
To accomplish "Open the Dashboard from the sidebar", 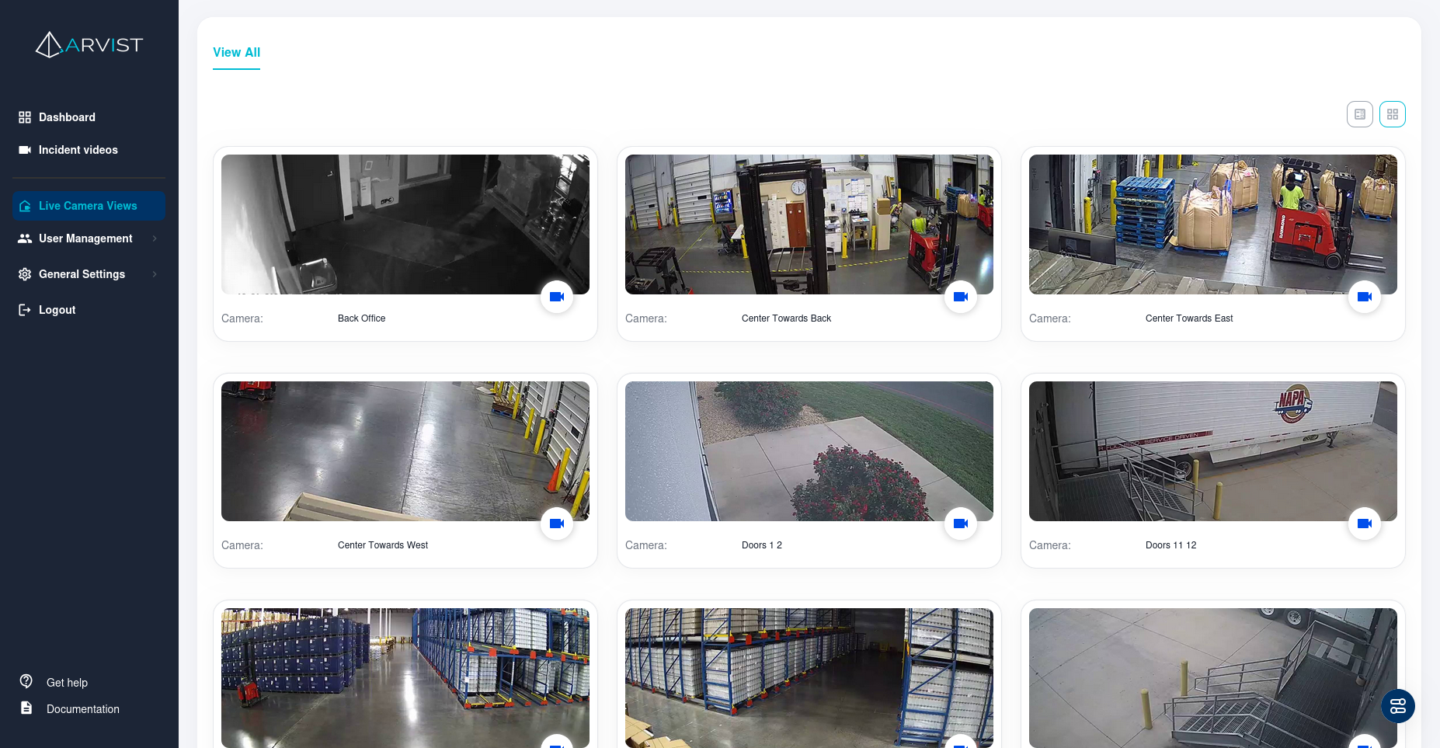I will [x=67, y=117].
